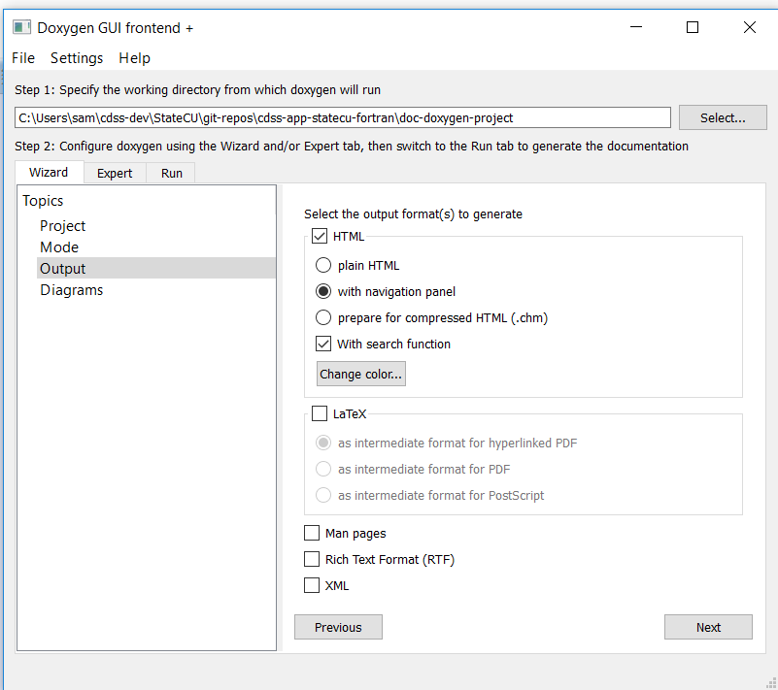Open the Change color dialog

tap(361, 374)
